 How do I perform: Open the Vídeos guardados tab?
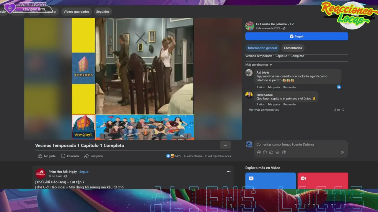click(76, 11)
